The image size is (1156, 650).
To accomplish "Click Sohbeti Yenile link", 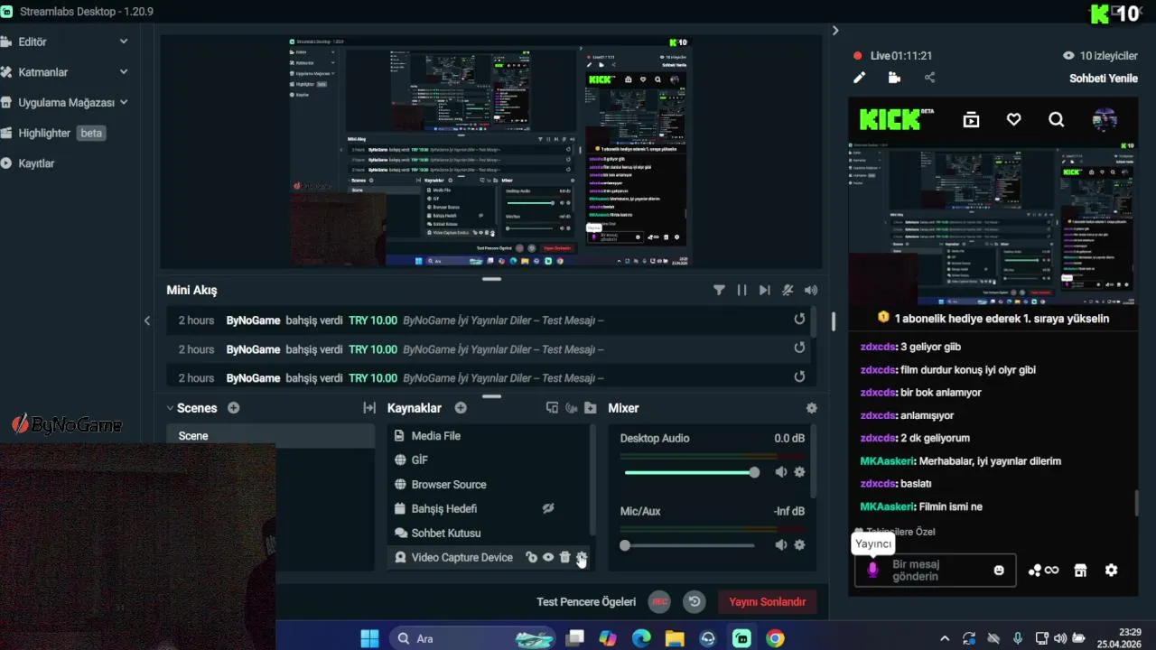I will pyautogui.click(x=1104, y=79).
